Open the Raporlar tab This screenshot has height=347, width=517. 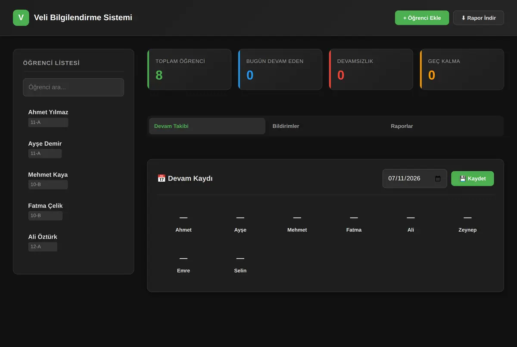click(x=443, y=126)
